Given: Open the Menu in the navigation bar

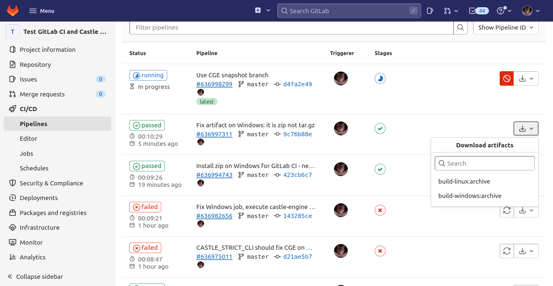Looking at the screenshot, I should [x=42, y=10].
